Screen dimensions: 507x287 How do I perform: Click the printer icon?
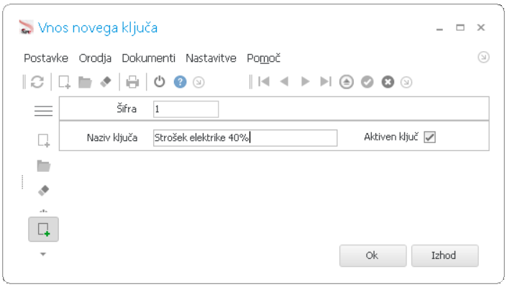click(x=132, y=82)
